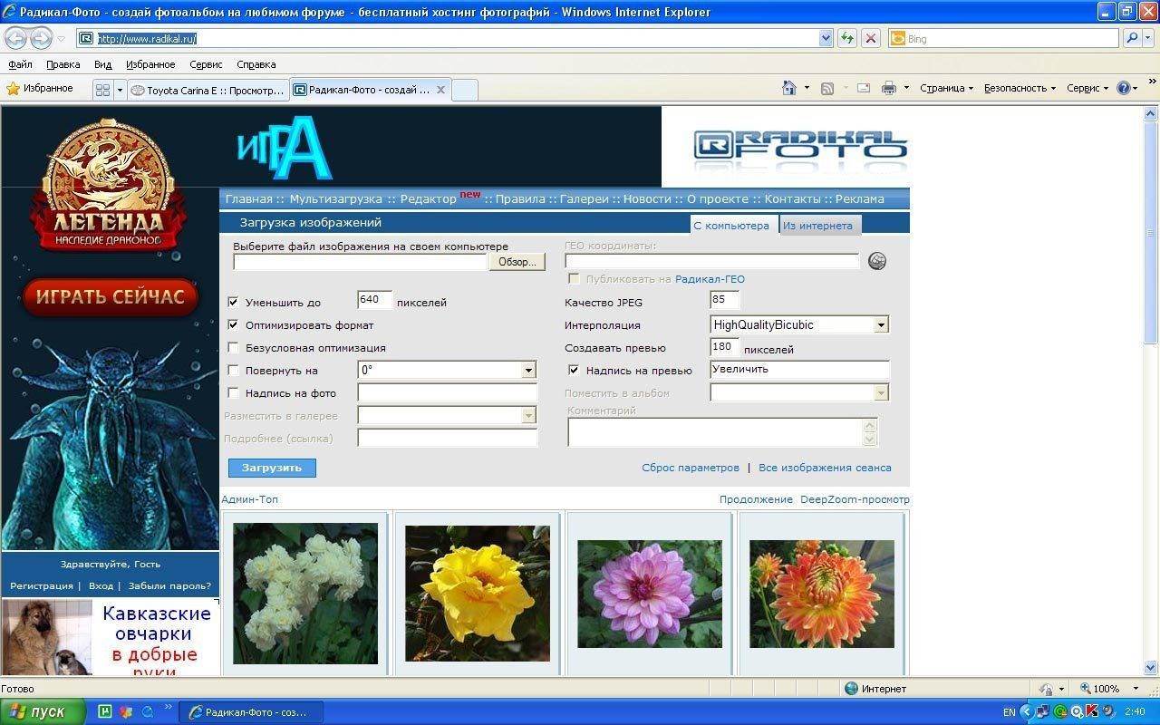The image size is (1160, 725).
Task: Expand the 'Страница' toolbar menu
Action: coord(945,88)
